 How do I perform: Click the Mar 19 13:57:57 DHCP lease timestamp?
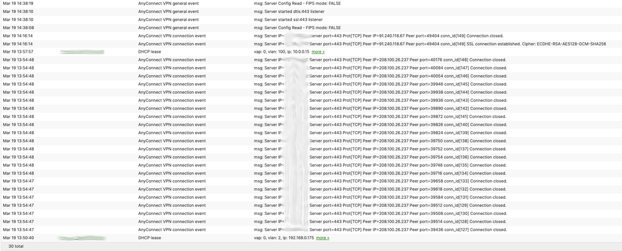click(18, 52)
